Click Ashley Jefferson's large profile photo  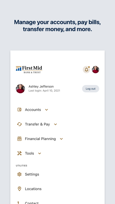click(x=20, y=89)
